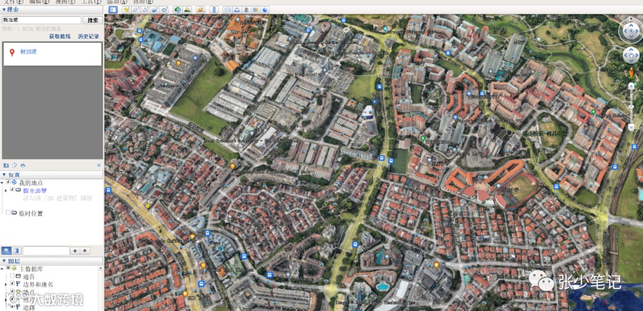Select the Add Polygon tool
This screenshot has height=311, width=643.
tap(136, 10)
